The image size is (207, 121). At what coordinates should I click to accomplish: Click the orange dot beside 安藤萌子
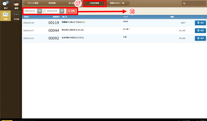pyautogui.click(x=85, y=22)
